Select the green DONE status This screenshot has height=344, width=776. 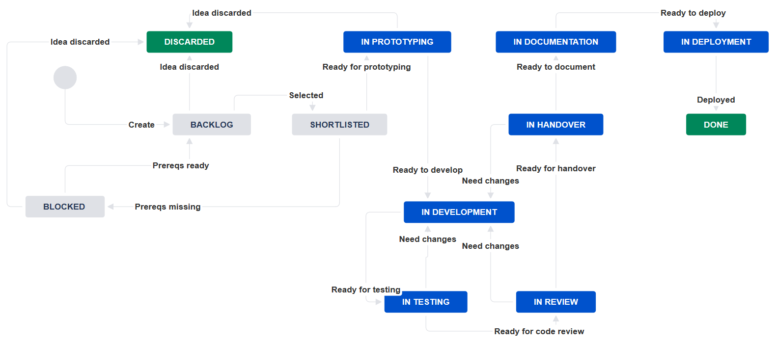point(716,125)
